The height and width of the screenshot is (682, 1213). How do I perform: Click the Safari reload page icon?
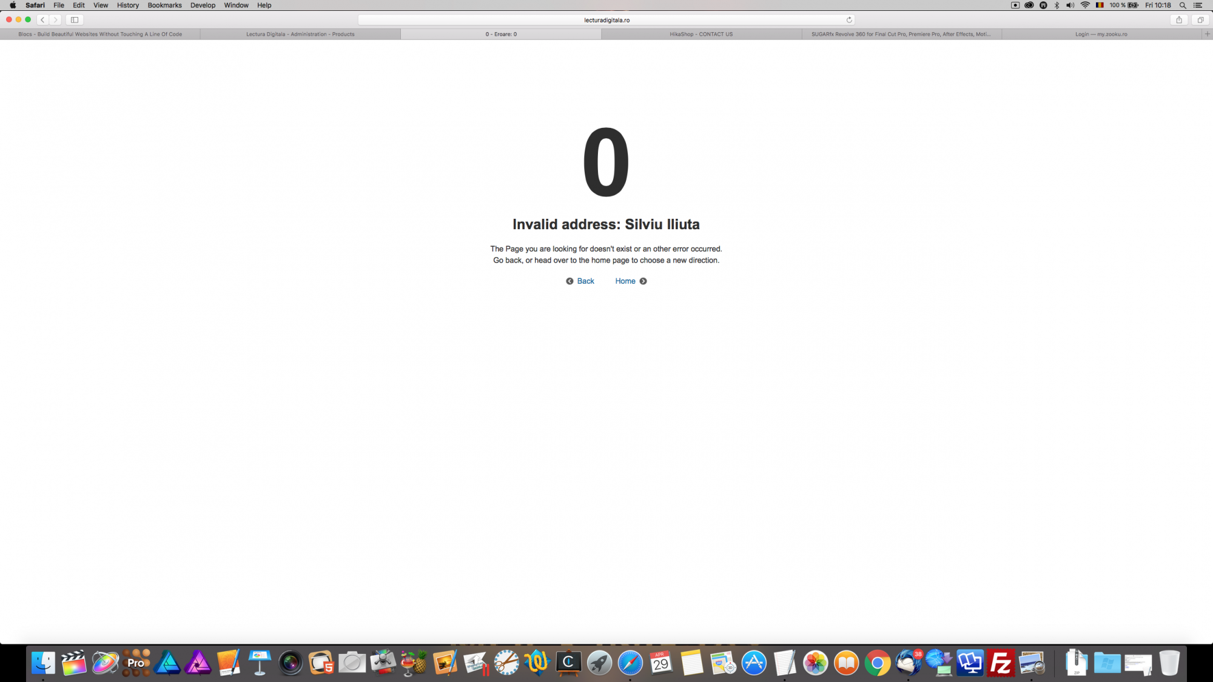849,20
